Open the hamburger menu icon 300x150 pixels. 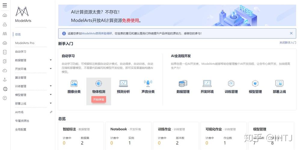click(x=5, y=5)
